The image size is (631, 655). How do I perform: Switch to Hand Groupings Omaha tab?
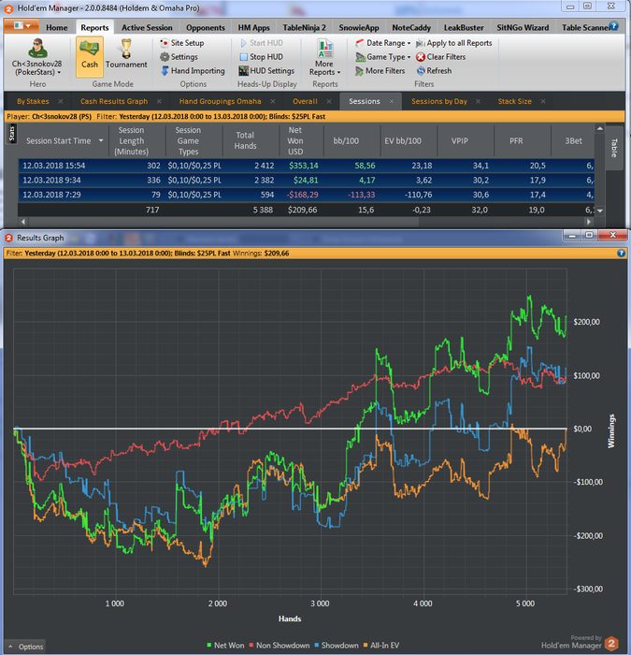click(220, 101)
